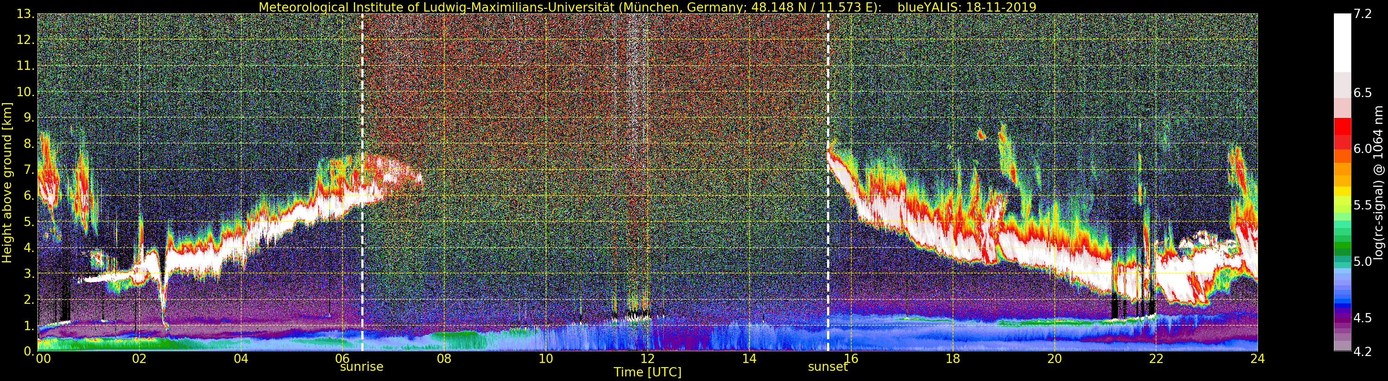Image resolution: width=1388 pixels, height=381 pixels.
Task: Click the 08 time tick label
Action: [444, 359]
